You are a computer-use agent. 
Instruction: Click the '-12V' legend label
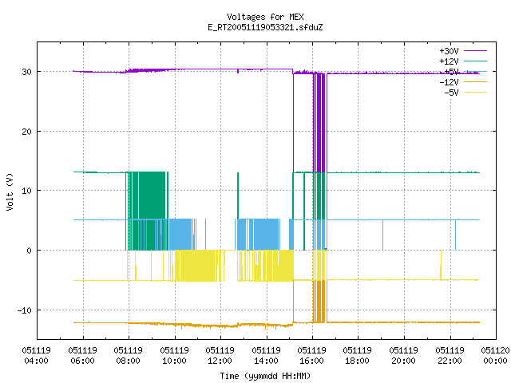click(449, 82)
